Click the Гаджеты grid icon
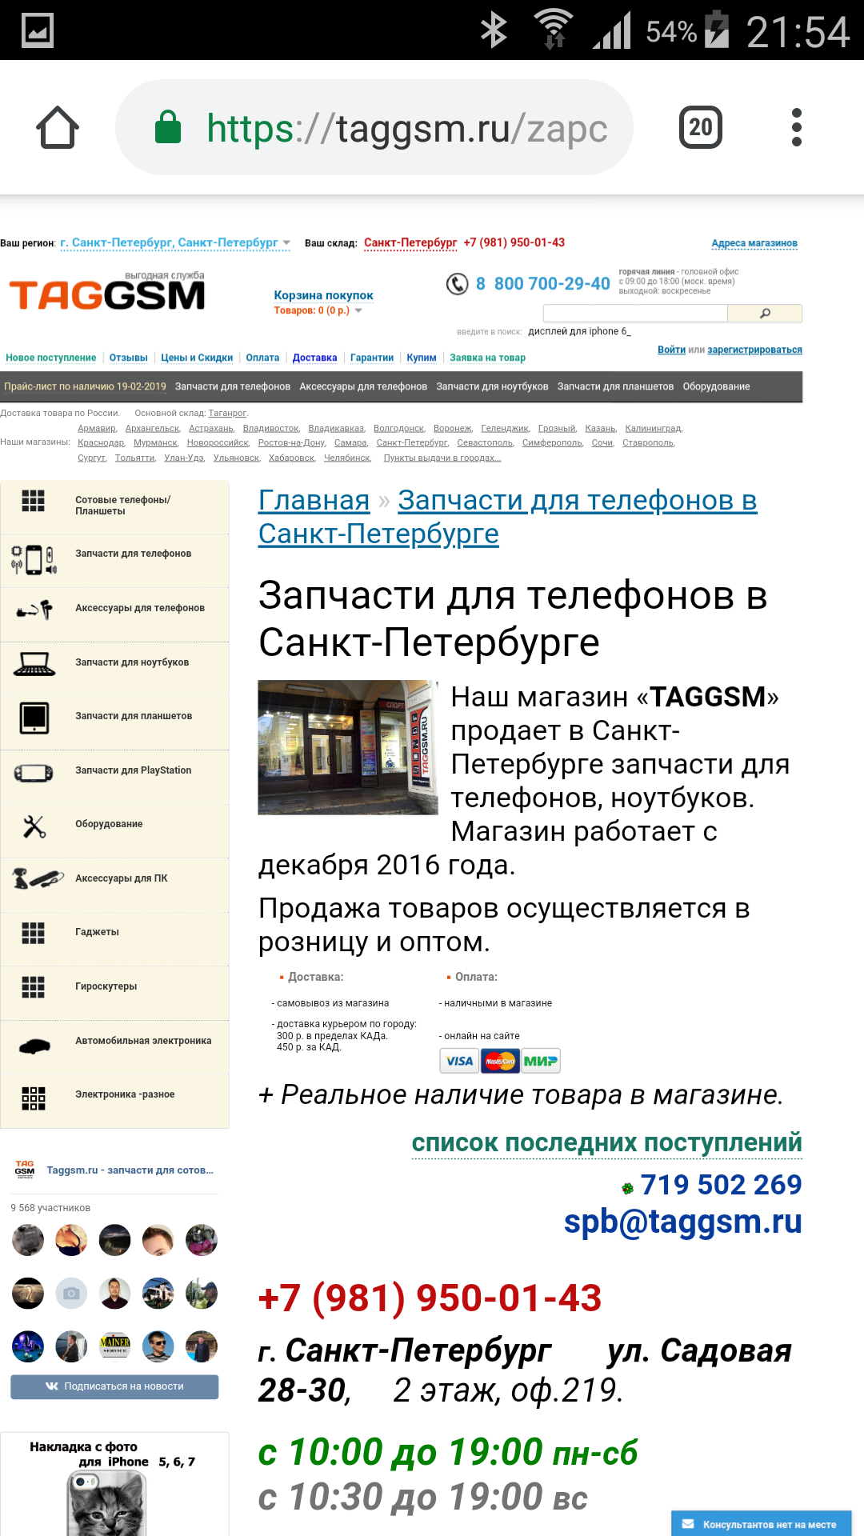The height and width of the screenshot is (1536, 864). click(x=33, y=933)
